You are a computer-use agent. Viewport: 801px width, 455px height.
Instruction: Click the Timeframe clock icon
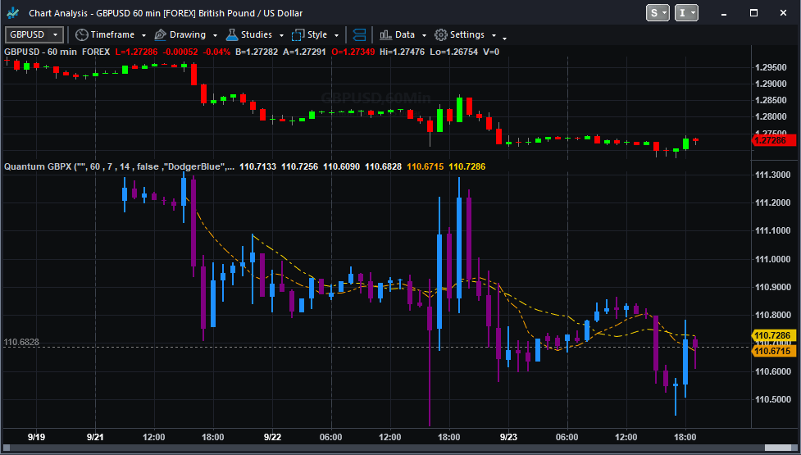click(x=82, y=34)
